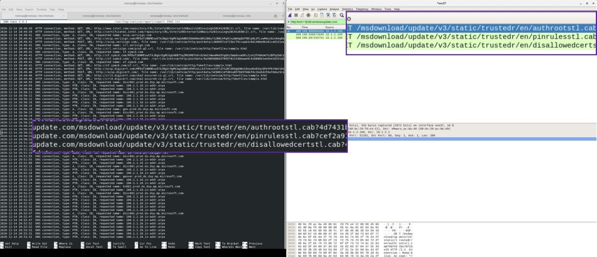Image resolution: width=597 pixels, height=257 pixels.
Task: Click the stop capture square icon
Action: 296,15
